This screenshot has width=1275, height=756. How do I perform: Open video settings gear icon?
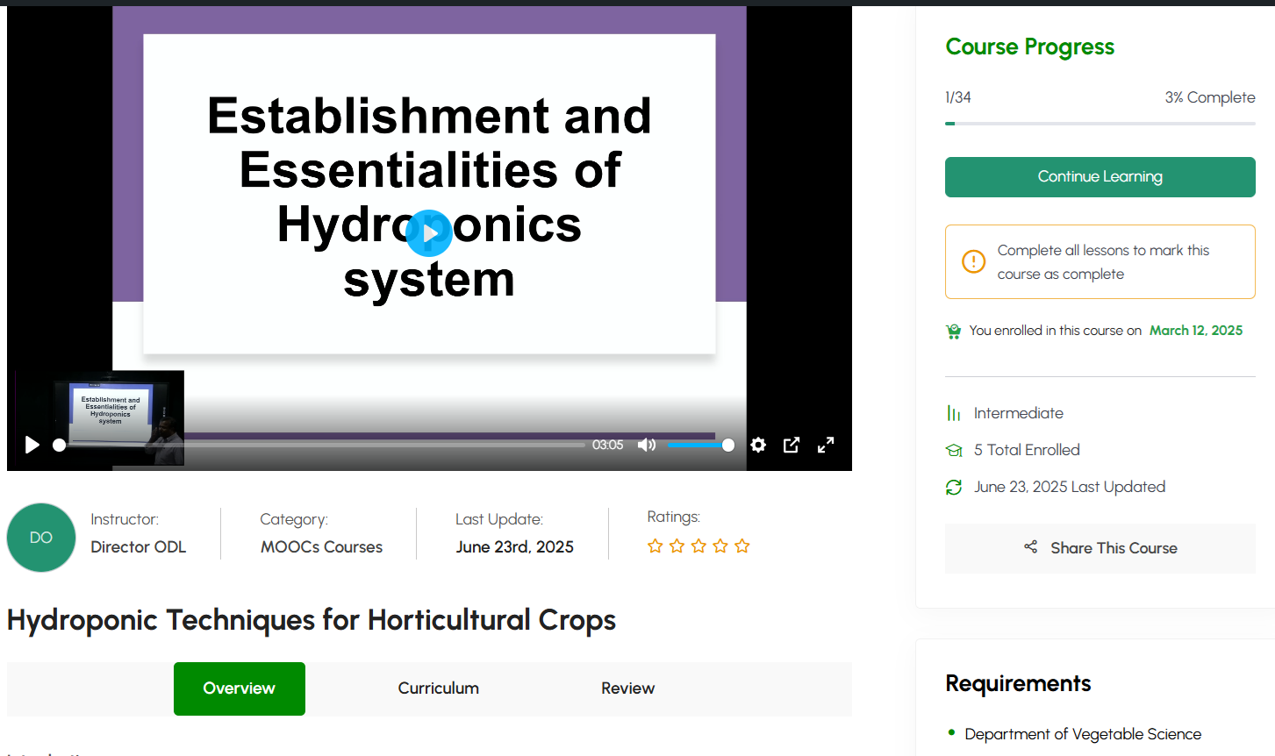(x=758, y=445)
